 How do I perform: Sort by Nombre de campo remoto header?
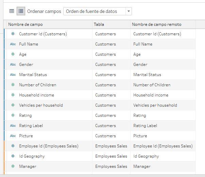click(156, 24)
